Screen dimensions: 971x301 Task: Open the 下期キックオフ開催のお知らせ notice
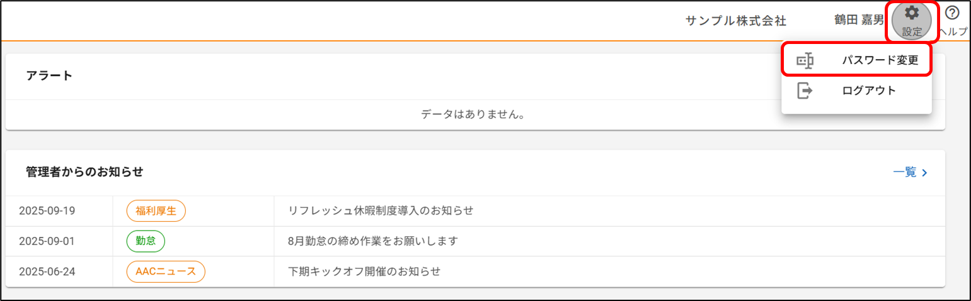(x=364, y=271)
